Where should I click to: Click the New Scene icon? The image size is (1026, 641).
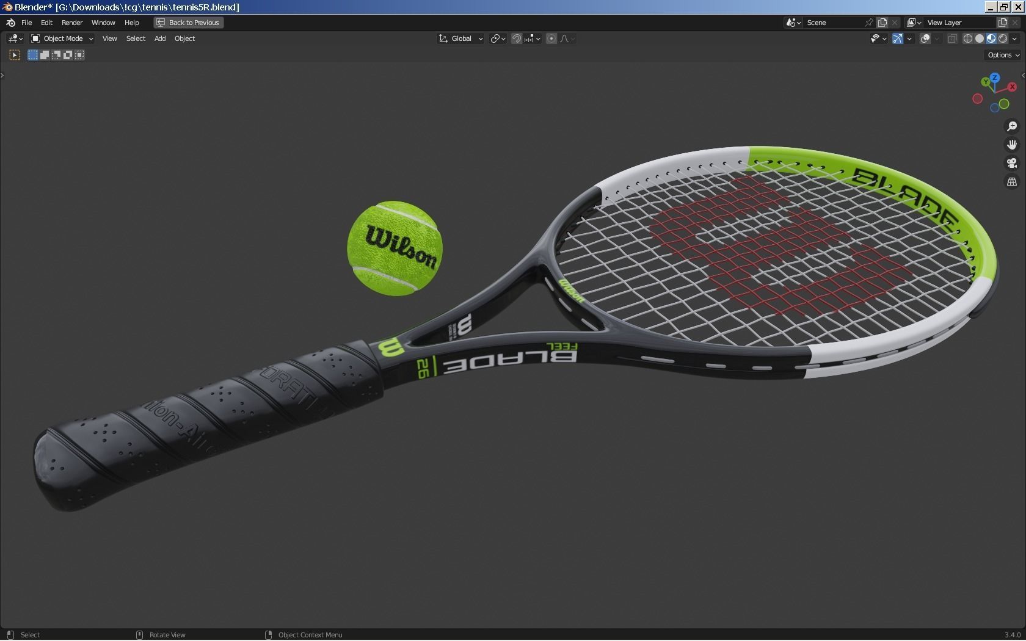pyautogui.click(x=882, y=23)
